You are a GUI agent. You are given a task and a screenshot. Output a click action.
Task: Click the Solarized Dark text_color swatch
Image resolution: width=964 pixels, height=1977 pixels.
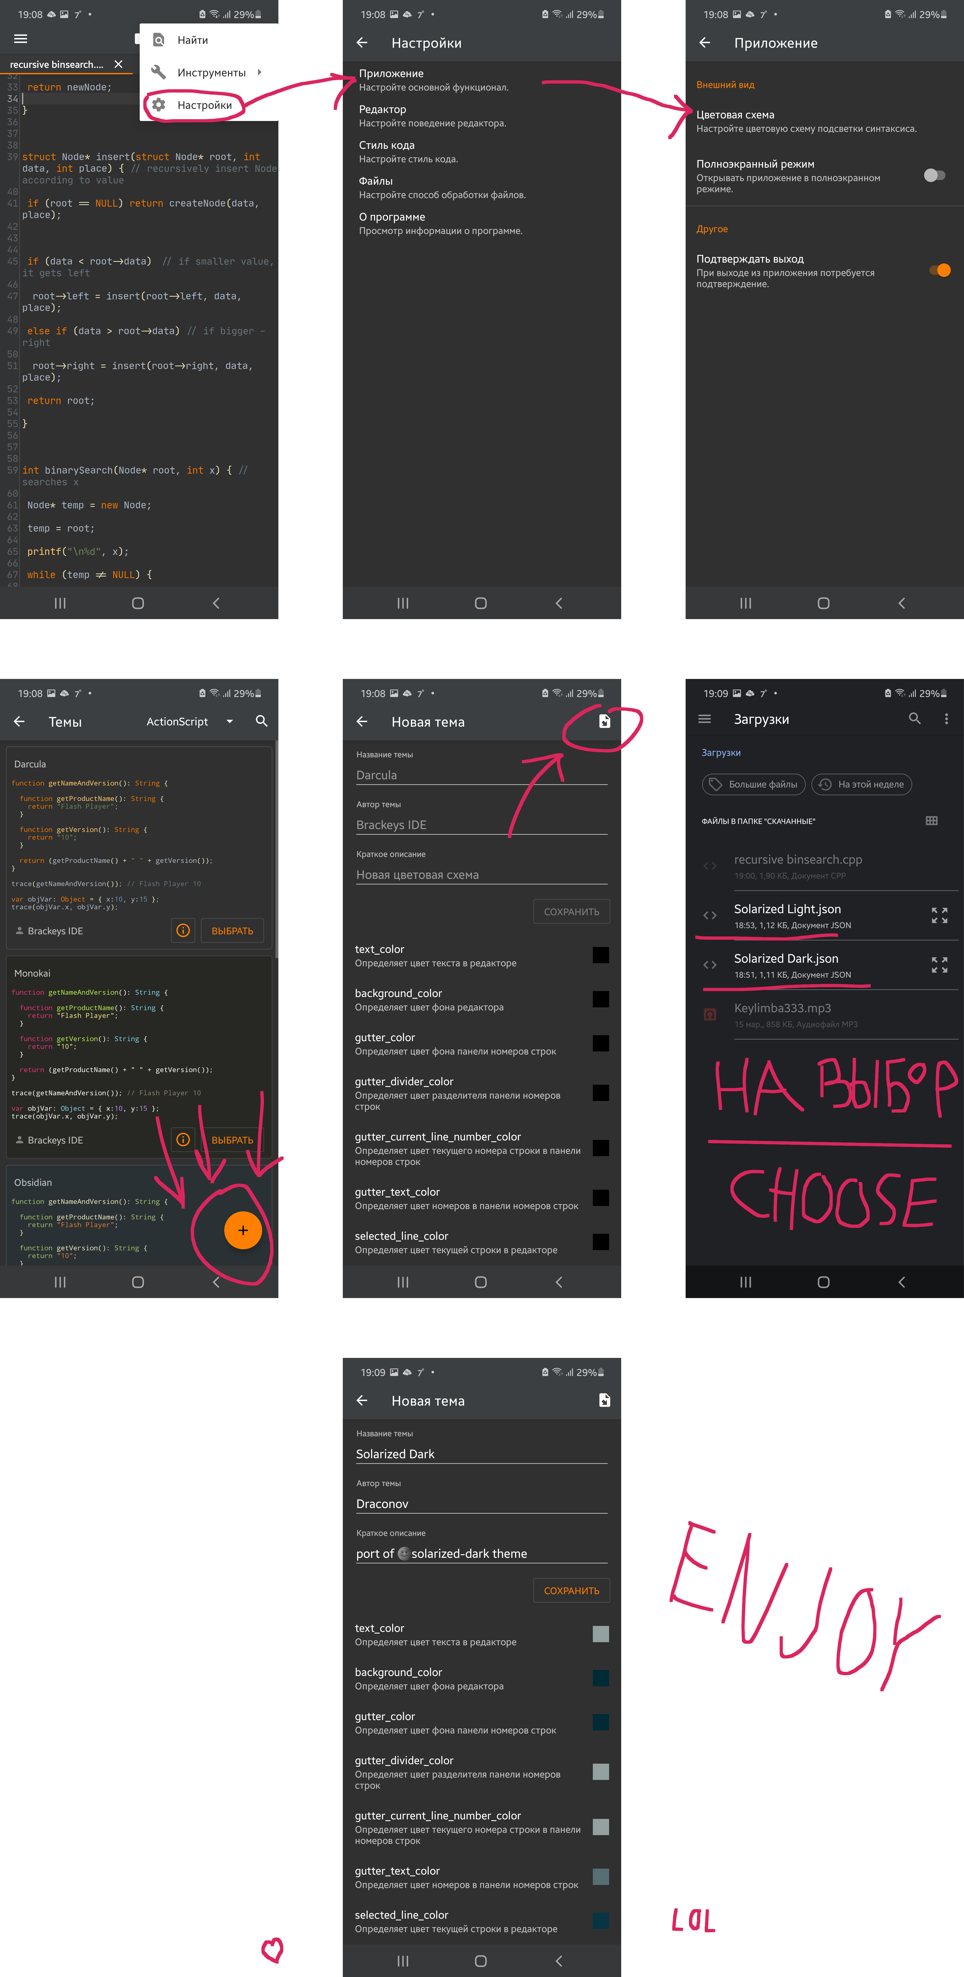click(x=601, y=1634)
